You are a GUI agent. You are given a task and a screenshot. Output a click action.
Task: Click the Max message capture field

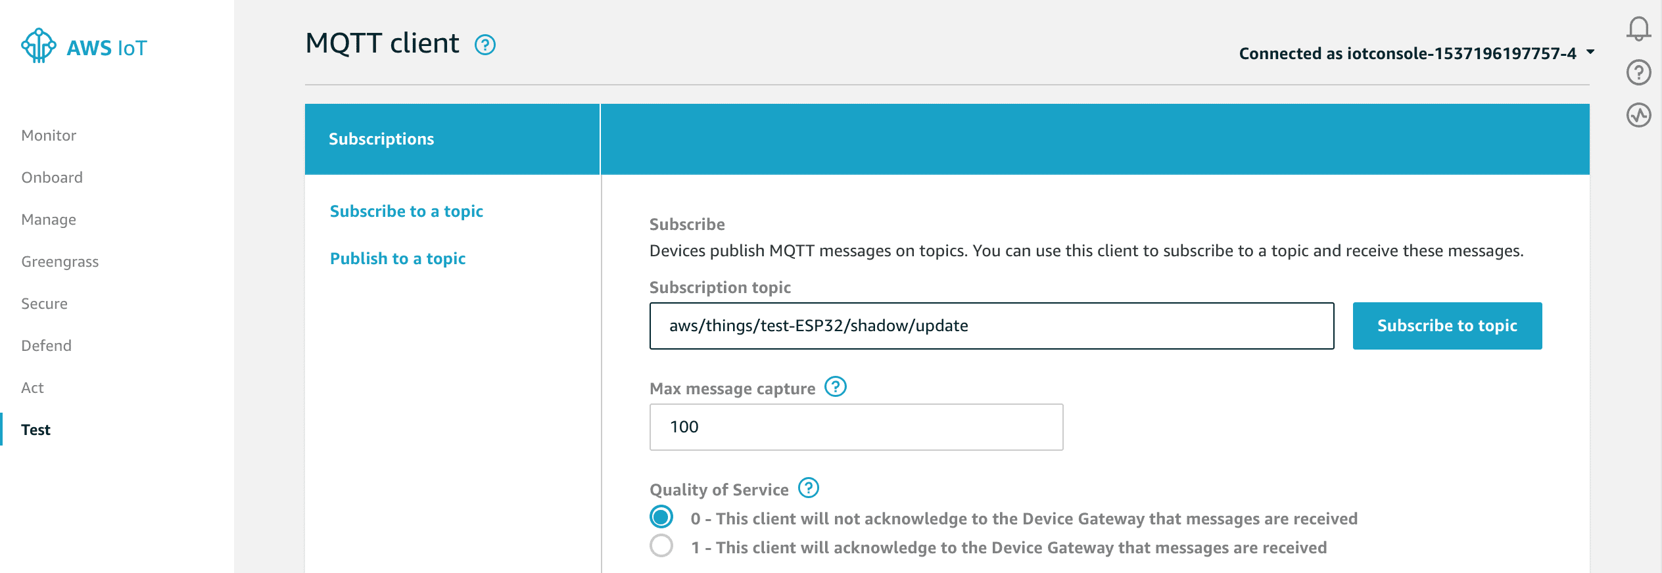coord(856,427)
